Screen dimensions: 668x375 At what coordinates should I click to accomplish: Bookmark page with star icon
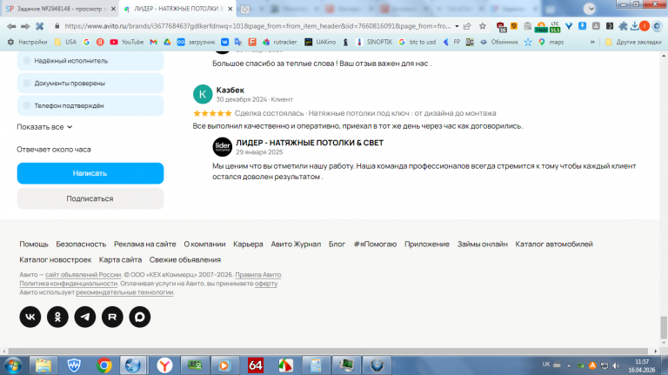(482, 26)
